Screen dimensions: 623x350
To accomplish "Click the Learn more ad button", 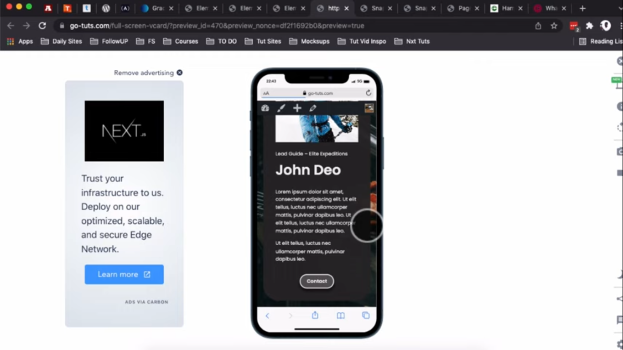I will (124, 274).
